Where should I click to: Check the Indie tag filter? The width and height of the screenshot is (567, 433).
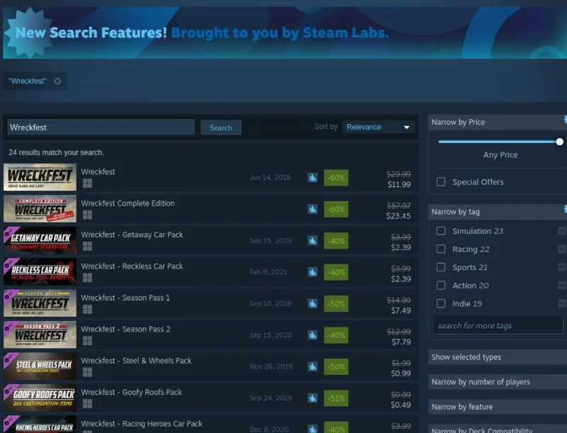[441, 303]
